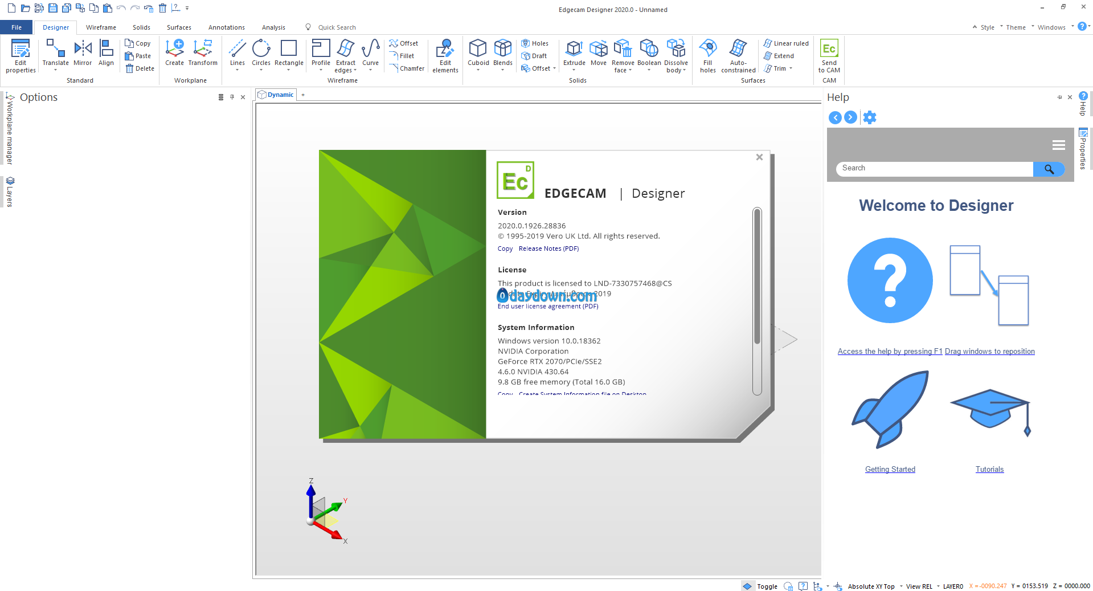This screenshot has width=1093, height=591.
Task: Select the Dynamic view tab
Action: [x=276, y=95]
